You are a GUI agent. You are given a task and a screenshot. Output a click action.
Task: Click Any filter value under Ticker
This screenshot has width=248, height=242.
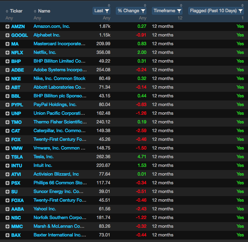[9, 18]
